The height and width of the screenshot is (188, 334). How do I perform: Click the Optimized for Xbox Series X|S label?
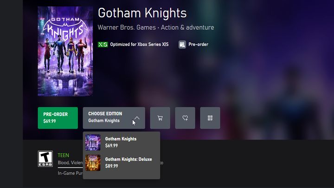pyautogui.click(x=139, y=45)
